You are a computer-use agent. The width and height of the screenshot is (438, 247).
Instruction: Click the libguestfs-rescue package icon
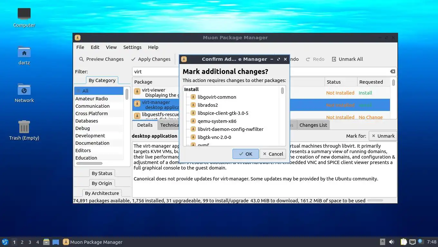pyautogui.click(x=137, y=115)
